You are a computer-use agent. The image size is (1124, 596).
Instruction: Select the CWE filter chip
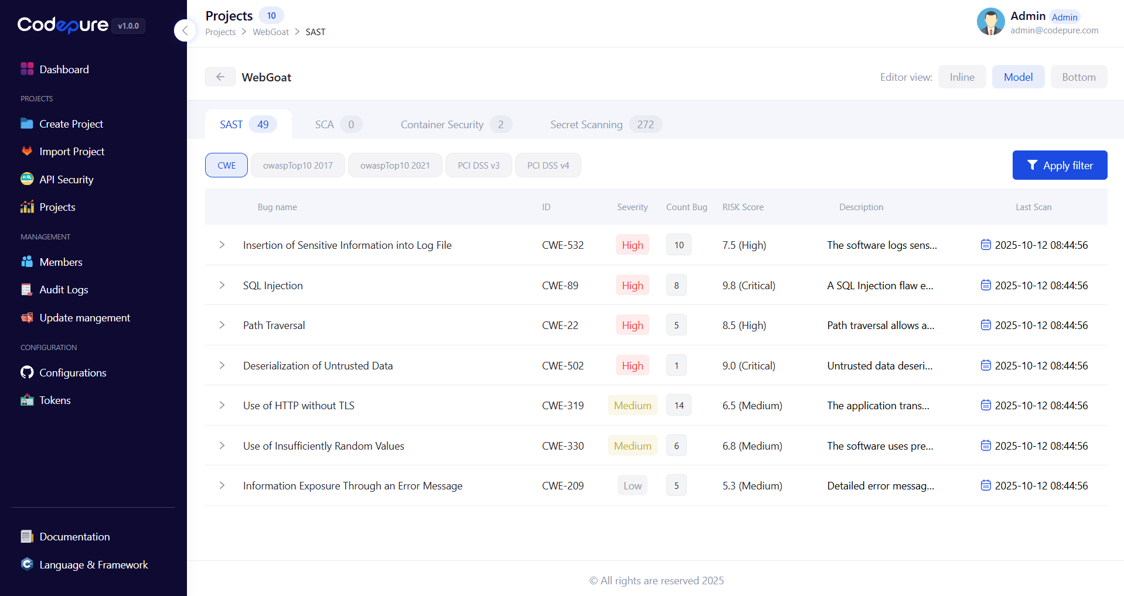click(x=226, y=165)
